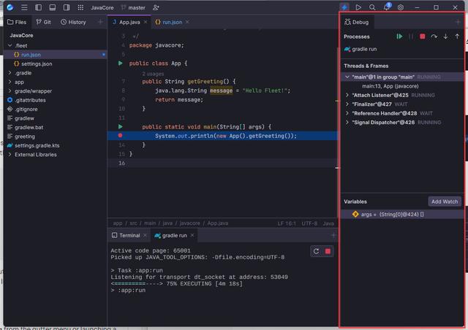Viewport: 468px width, 330px height.
Task: Select run.json in the file tree
Action: pos(56,55)
